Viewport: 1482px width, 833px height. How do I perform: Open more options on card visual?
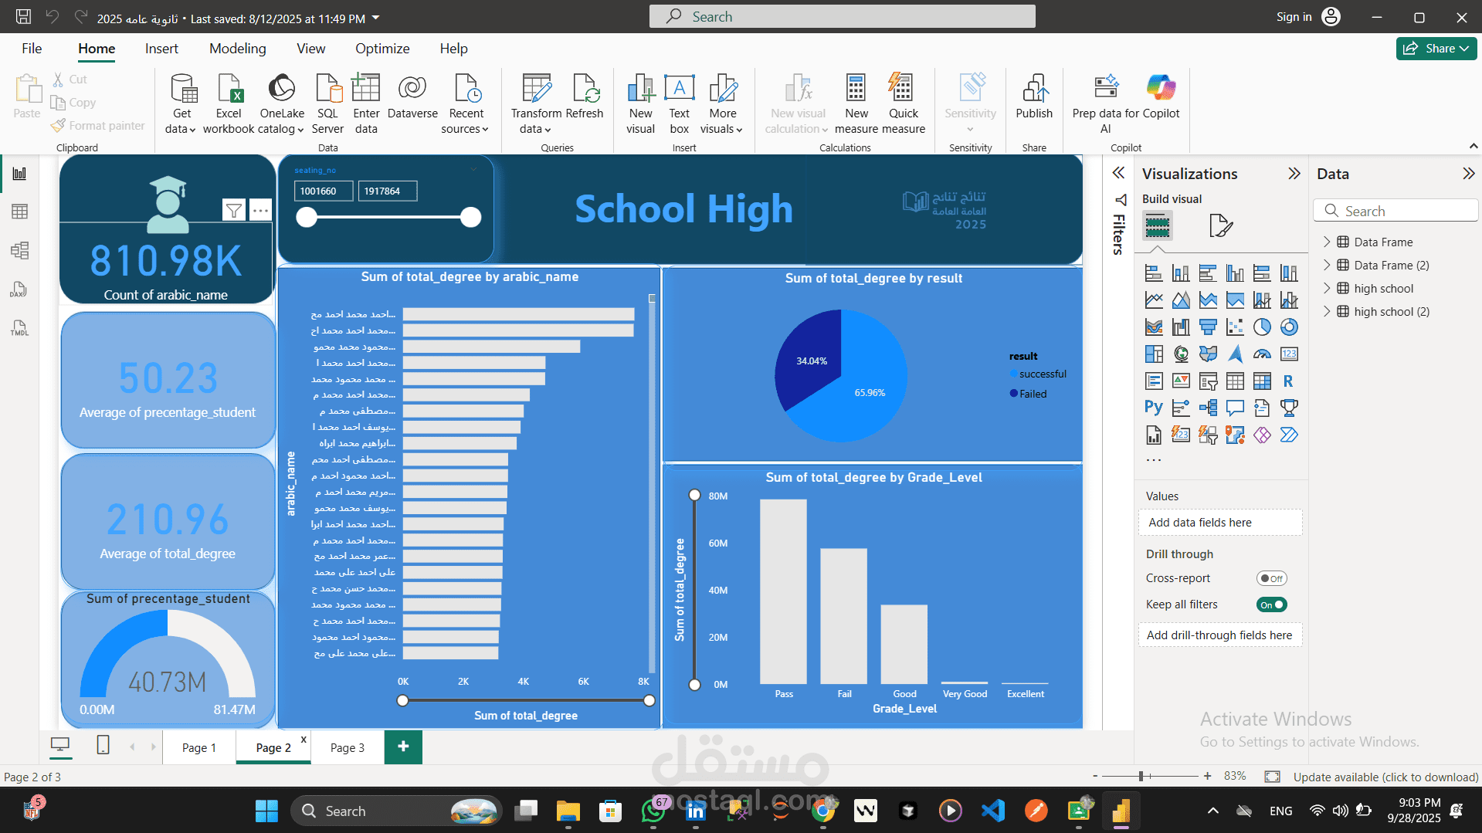261,210
